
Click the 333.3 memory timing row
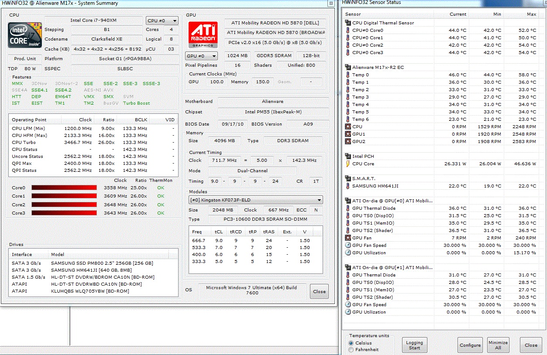pyautogui.click(x=255, y=261)
